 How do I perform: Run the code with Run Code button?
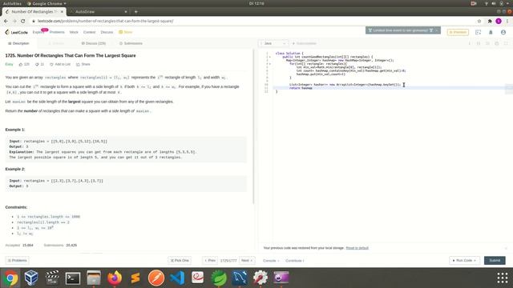point(465,261)
